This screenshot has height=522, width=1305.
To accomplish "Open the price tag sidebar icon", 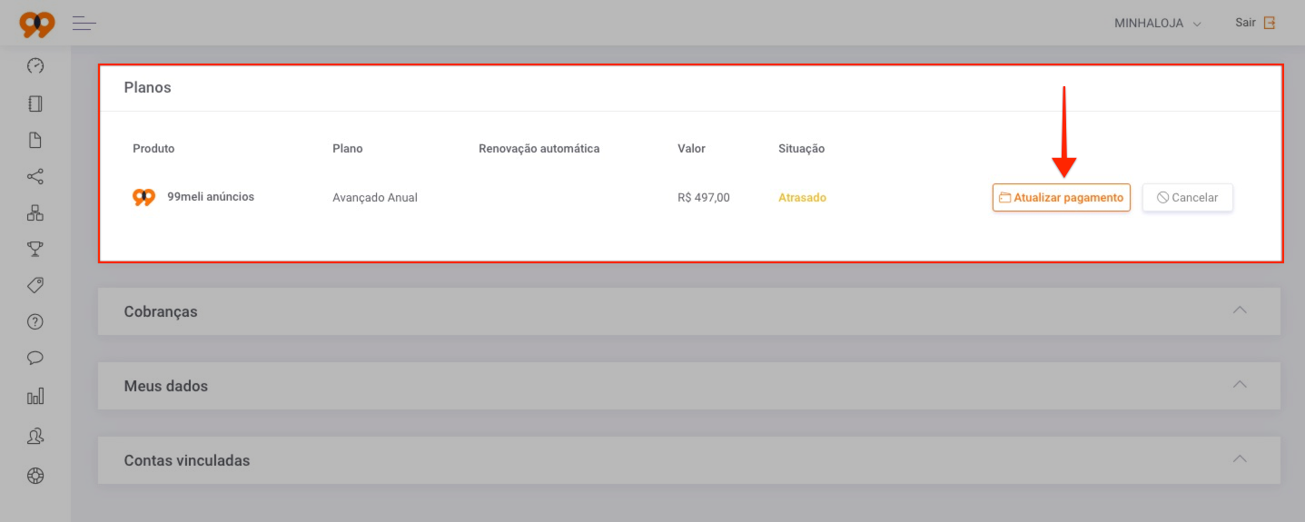I will click(x=35, y=285).
